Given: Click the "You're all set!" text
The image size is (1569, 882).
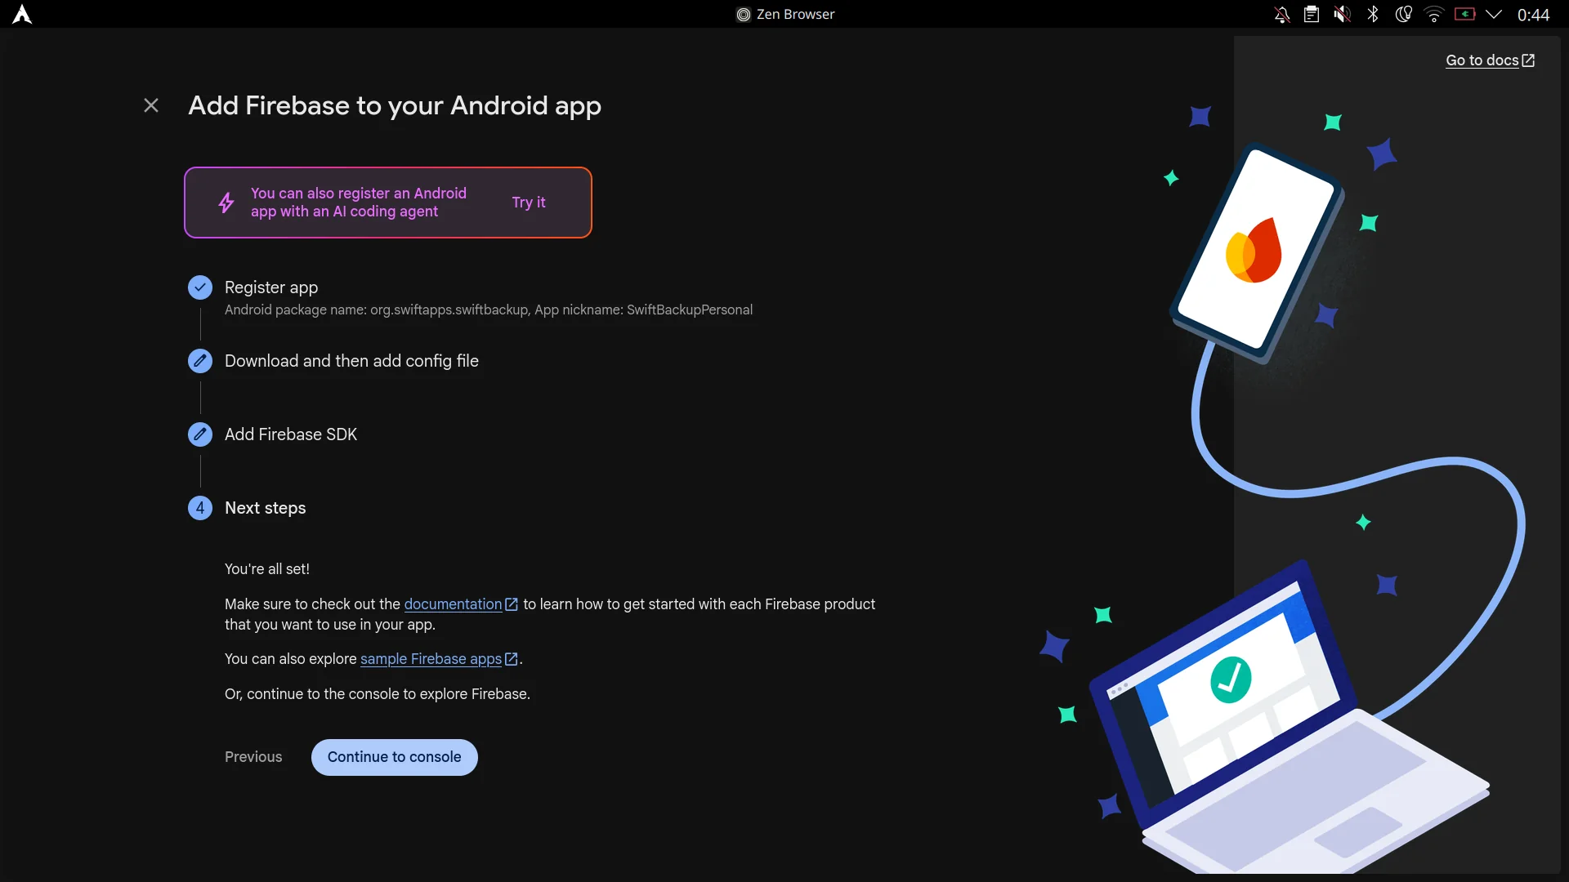Looking at the screenshot, I should pyautogui.click(x=267, y=569).
